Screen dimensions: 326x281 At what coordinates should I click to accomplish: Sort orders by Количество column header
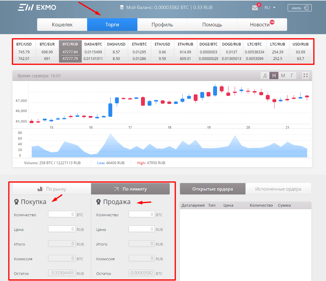(x=261, y=206)
